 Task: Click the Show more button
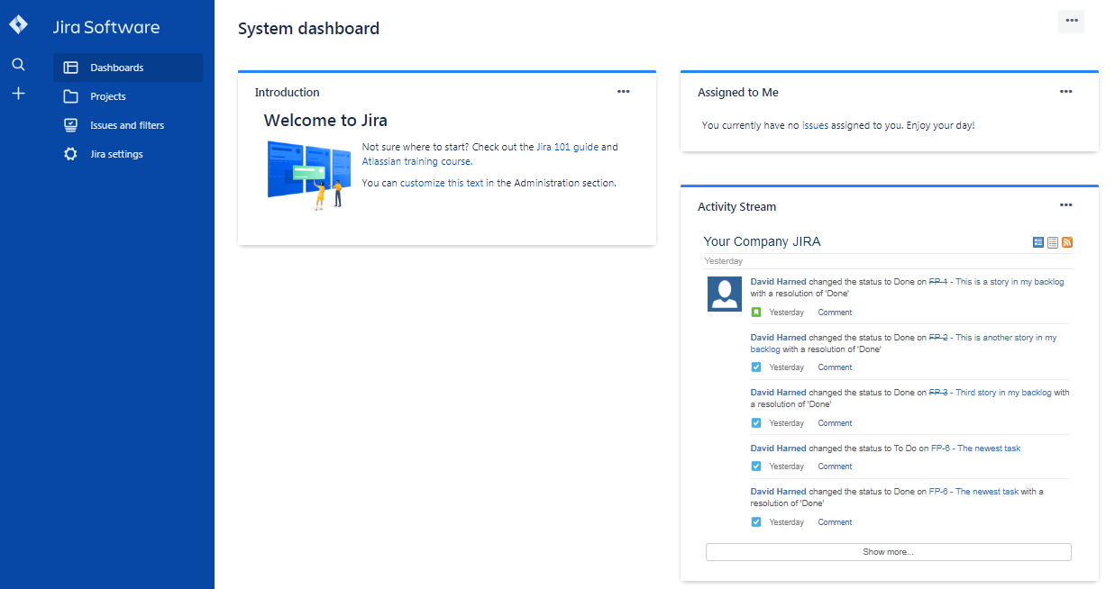coord(888,552)
